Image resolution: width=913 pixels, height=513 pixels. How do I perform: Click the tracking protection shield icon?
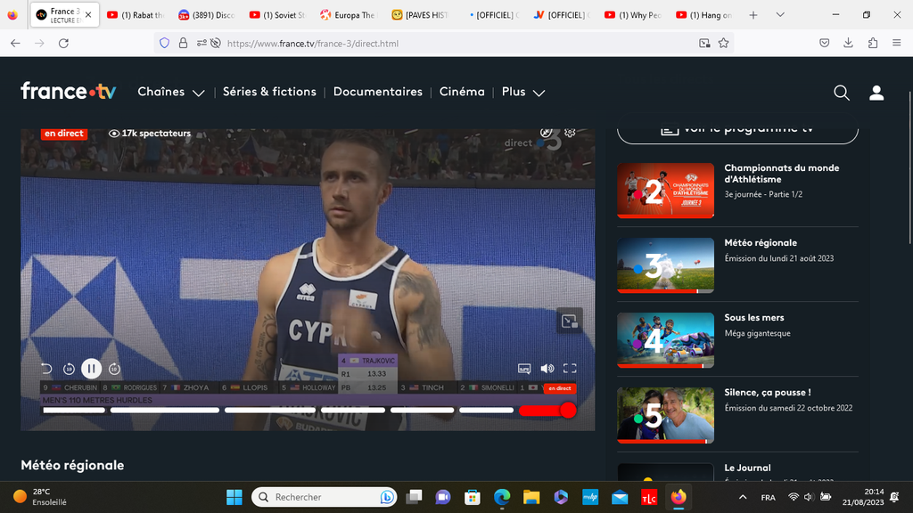click(x=164, y=43)
